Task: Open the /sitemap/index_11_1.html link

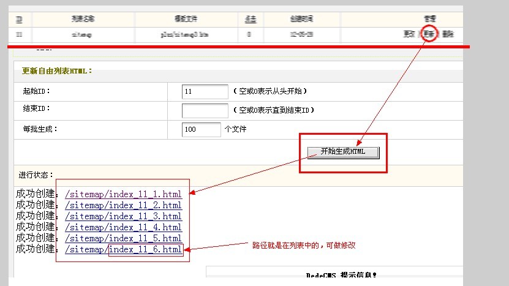Action: [123, 195]
